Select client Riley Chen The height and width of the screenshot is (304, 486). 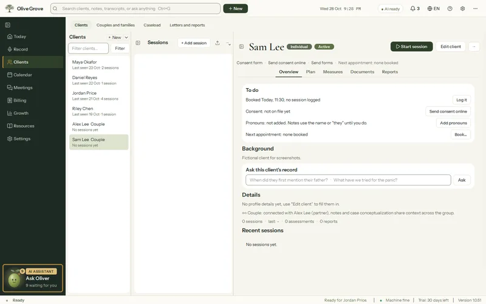(x=98, y=111)
